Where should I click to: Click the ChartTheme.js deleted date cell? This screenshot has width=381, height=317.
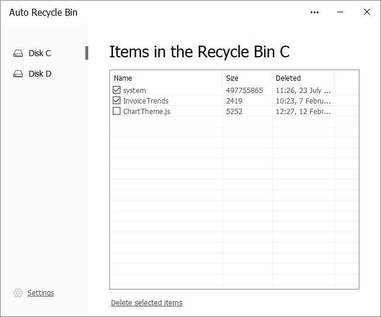coord(303,112)
